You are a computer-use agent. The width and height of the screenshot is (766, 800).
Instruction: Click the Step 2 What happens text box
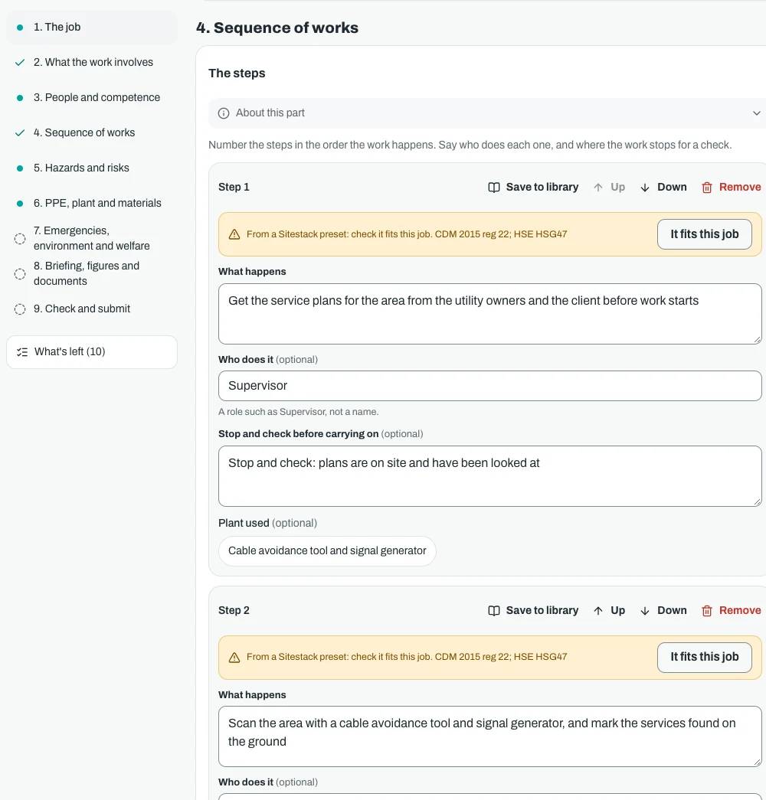(489, 736)
